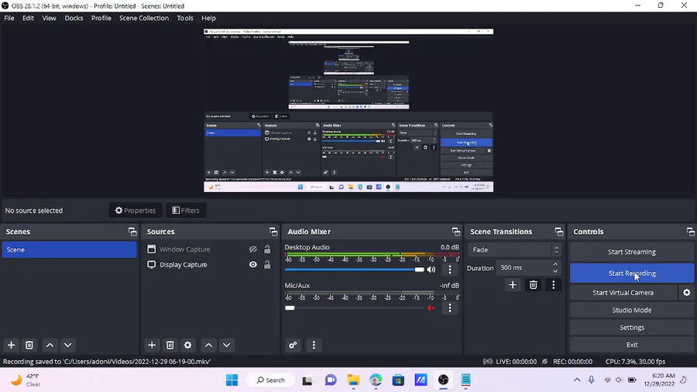Open Virtual Camera settings gear
This screenshot has width=697, height=392.
pos(687,292)
